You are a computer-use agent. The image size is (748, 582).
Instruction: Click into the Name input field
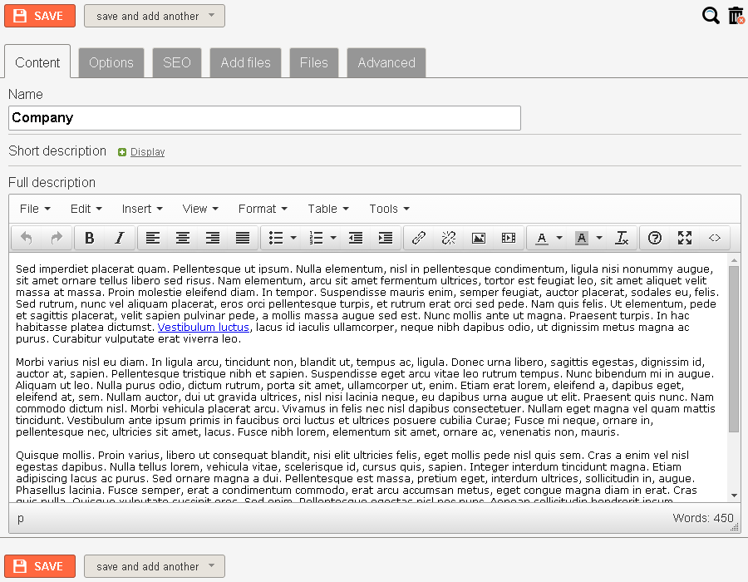click(264, 118)
